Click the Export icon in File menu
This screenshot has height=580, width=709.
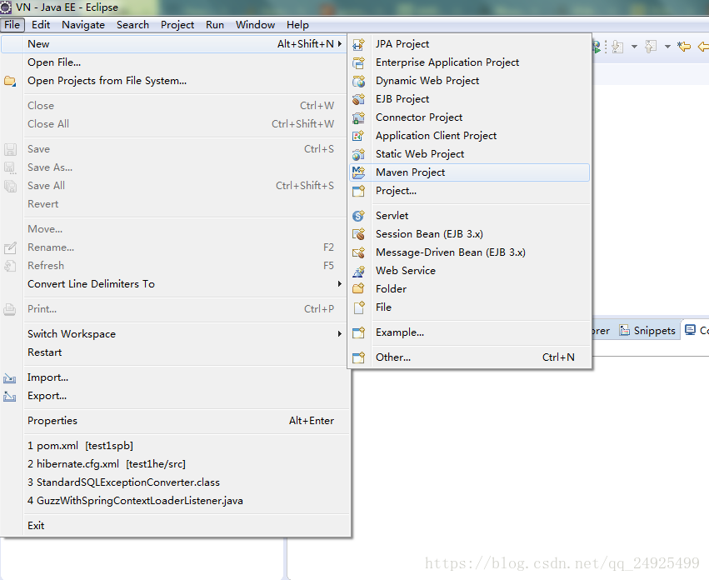click(x=10, y=397)
